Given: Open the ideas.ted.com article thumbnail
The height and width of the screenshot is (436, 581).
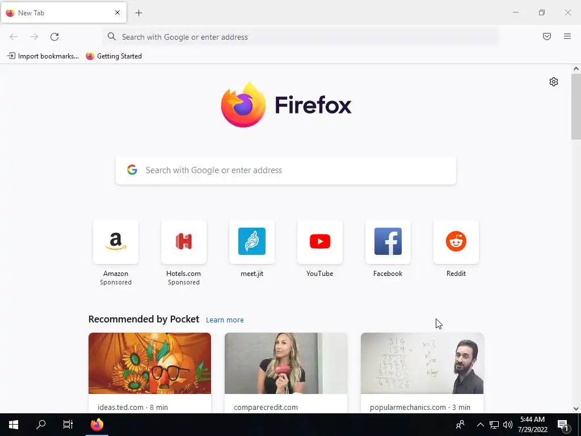Looking at the screenshot, I should tap(150, 363).
